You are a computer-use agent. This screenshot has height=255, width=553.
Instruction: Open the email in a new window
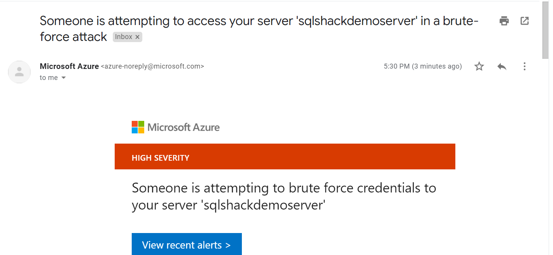pos(525,21)
